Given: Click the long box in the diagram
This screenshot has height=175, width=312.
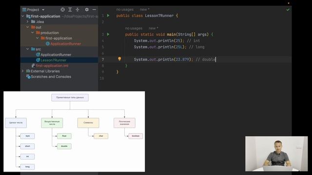Looking at the screenshot, I should [x=27, y=167].
